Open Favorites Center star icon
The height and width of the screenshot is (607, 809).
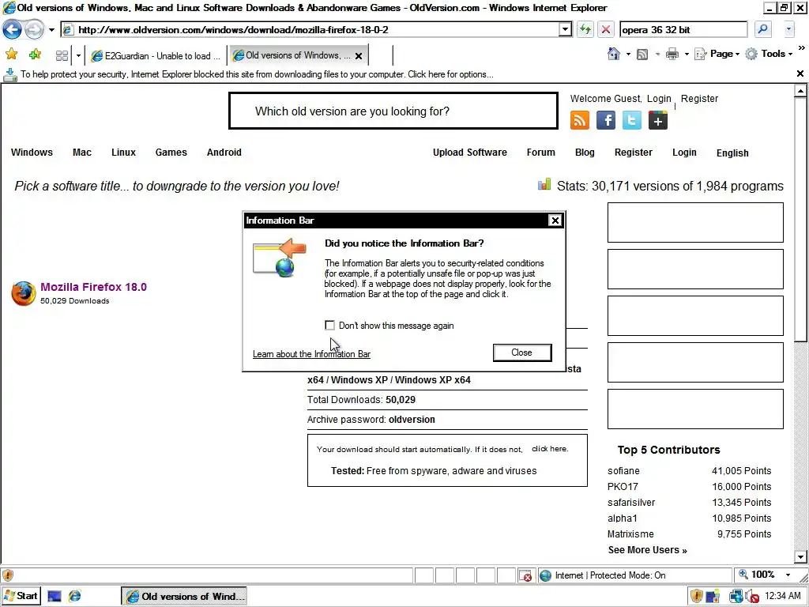point(11,55)
